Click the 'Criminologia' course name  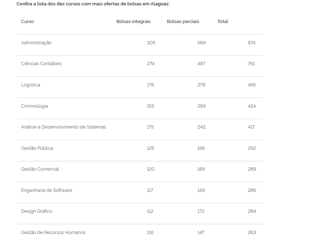[x=35, y=106]
